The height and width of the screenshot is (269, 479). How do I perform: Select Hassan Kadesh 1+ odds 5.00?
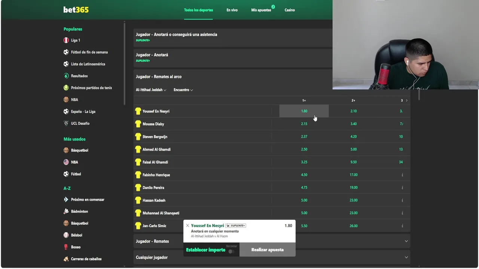click(x=304, y=200)
